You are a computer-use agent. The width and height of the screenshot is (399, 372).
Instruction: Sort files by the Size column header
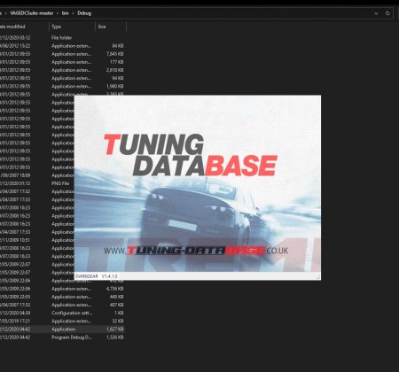tap(102, 27)
